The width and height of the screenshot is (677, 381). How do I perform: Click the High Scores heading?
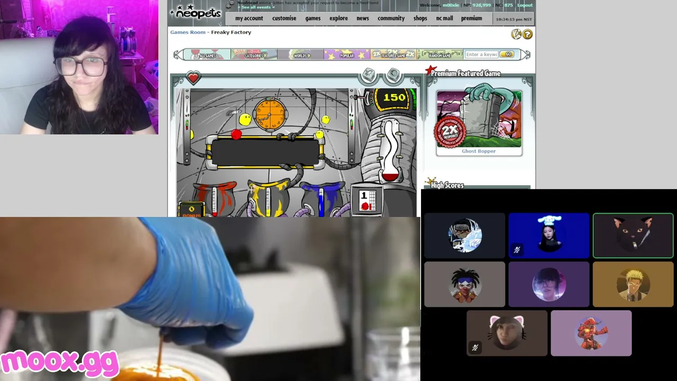447,185
